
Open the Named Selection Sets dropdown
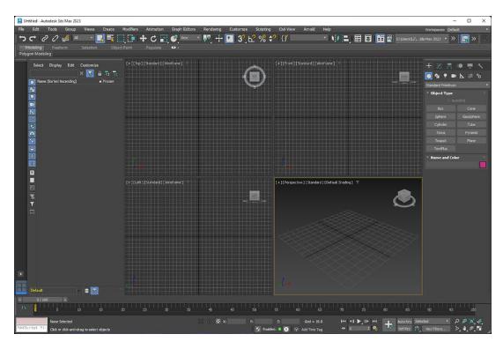(x=309, y=38)
